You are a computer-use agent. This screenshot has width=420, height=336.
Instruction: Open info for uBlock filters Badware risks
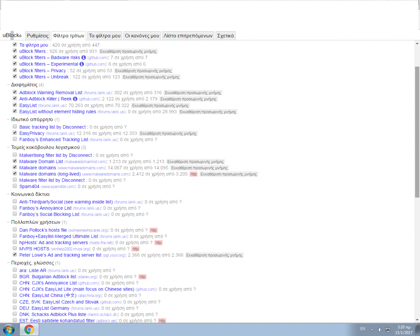[x=83, y=57]
